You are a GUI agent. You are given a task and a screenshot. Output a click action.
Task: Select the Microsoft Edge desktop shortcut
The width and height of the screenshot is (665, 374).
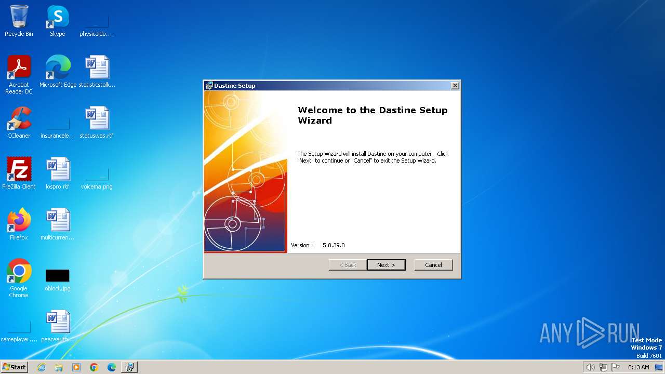tap(58, 72)
